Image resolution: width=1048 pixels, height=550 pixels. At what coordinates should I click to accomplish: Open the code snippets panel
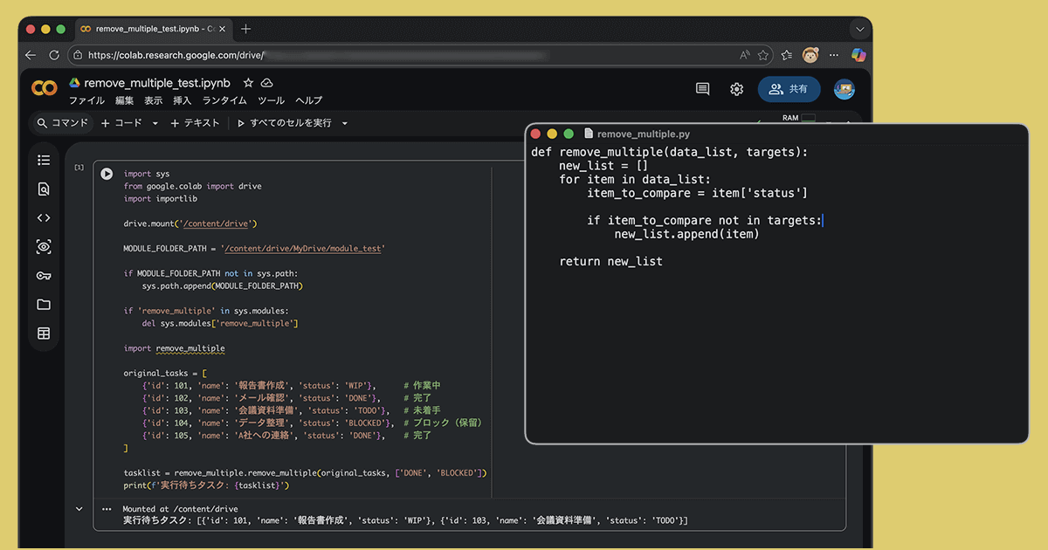(x=44, y=217)
